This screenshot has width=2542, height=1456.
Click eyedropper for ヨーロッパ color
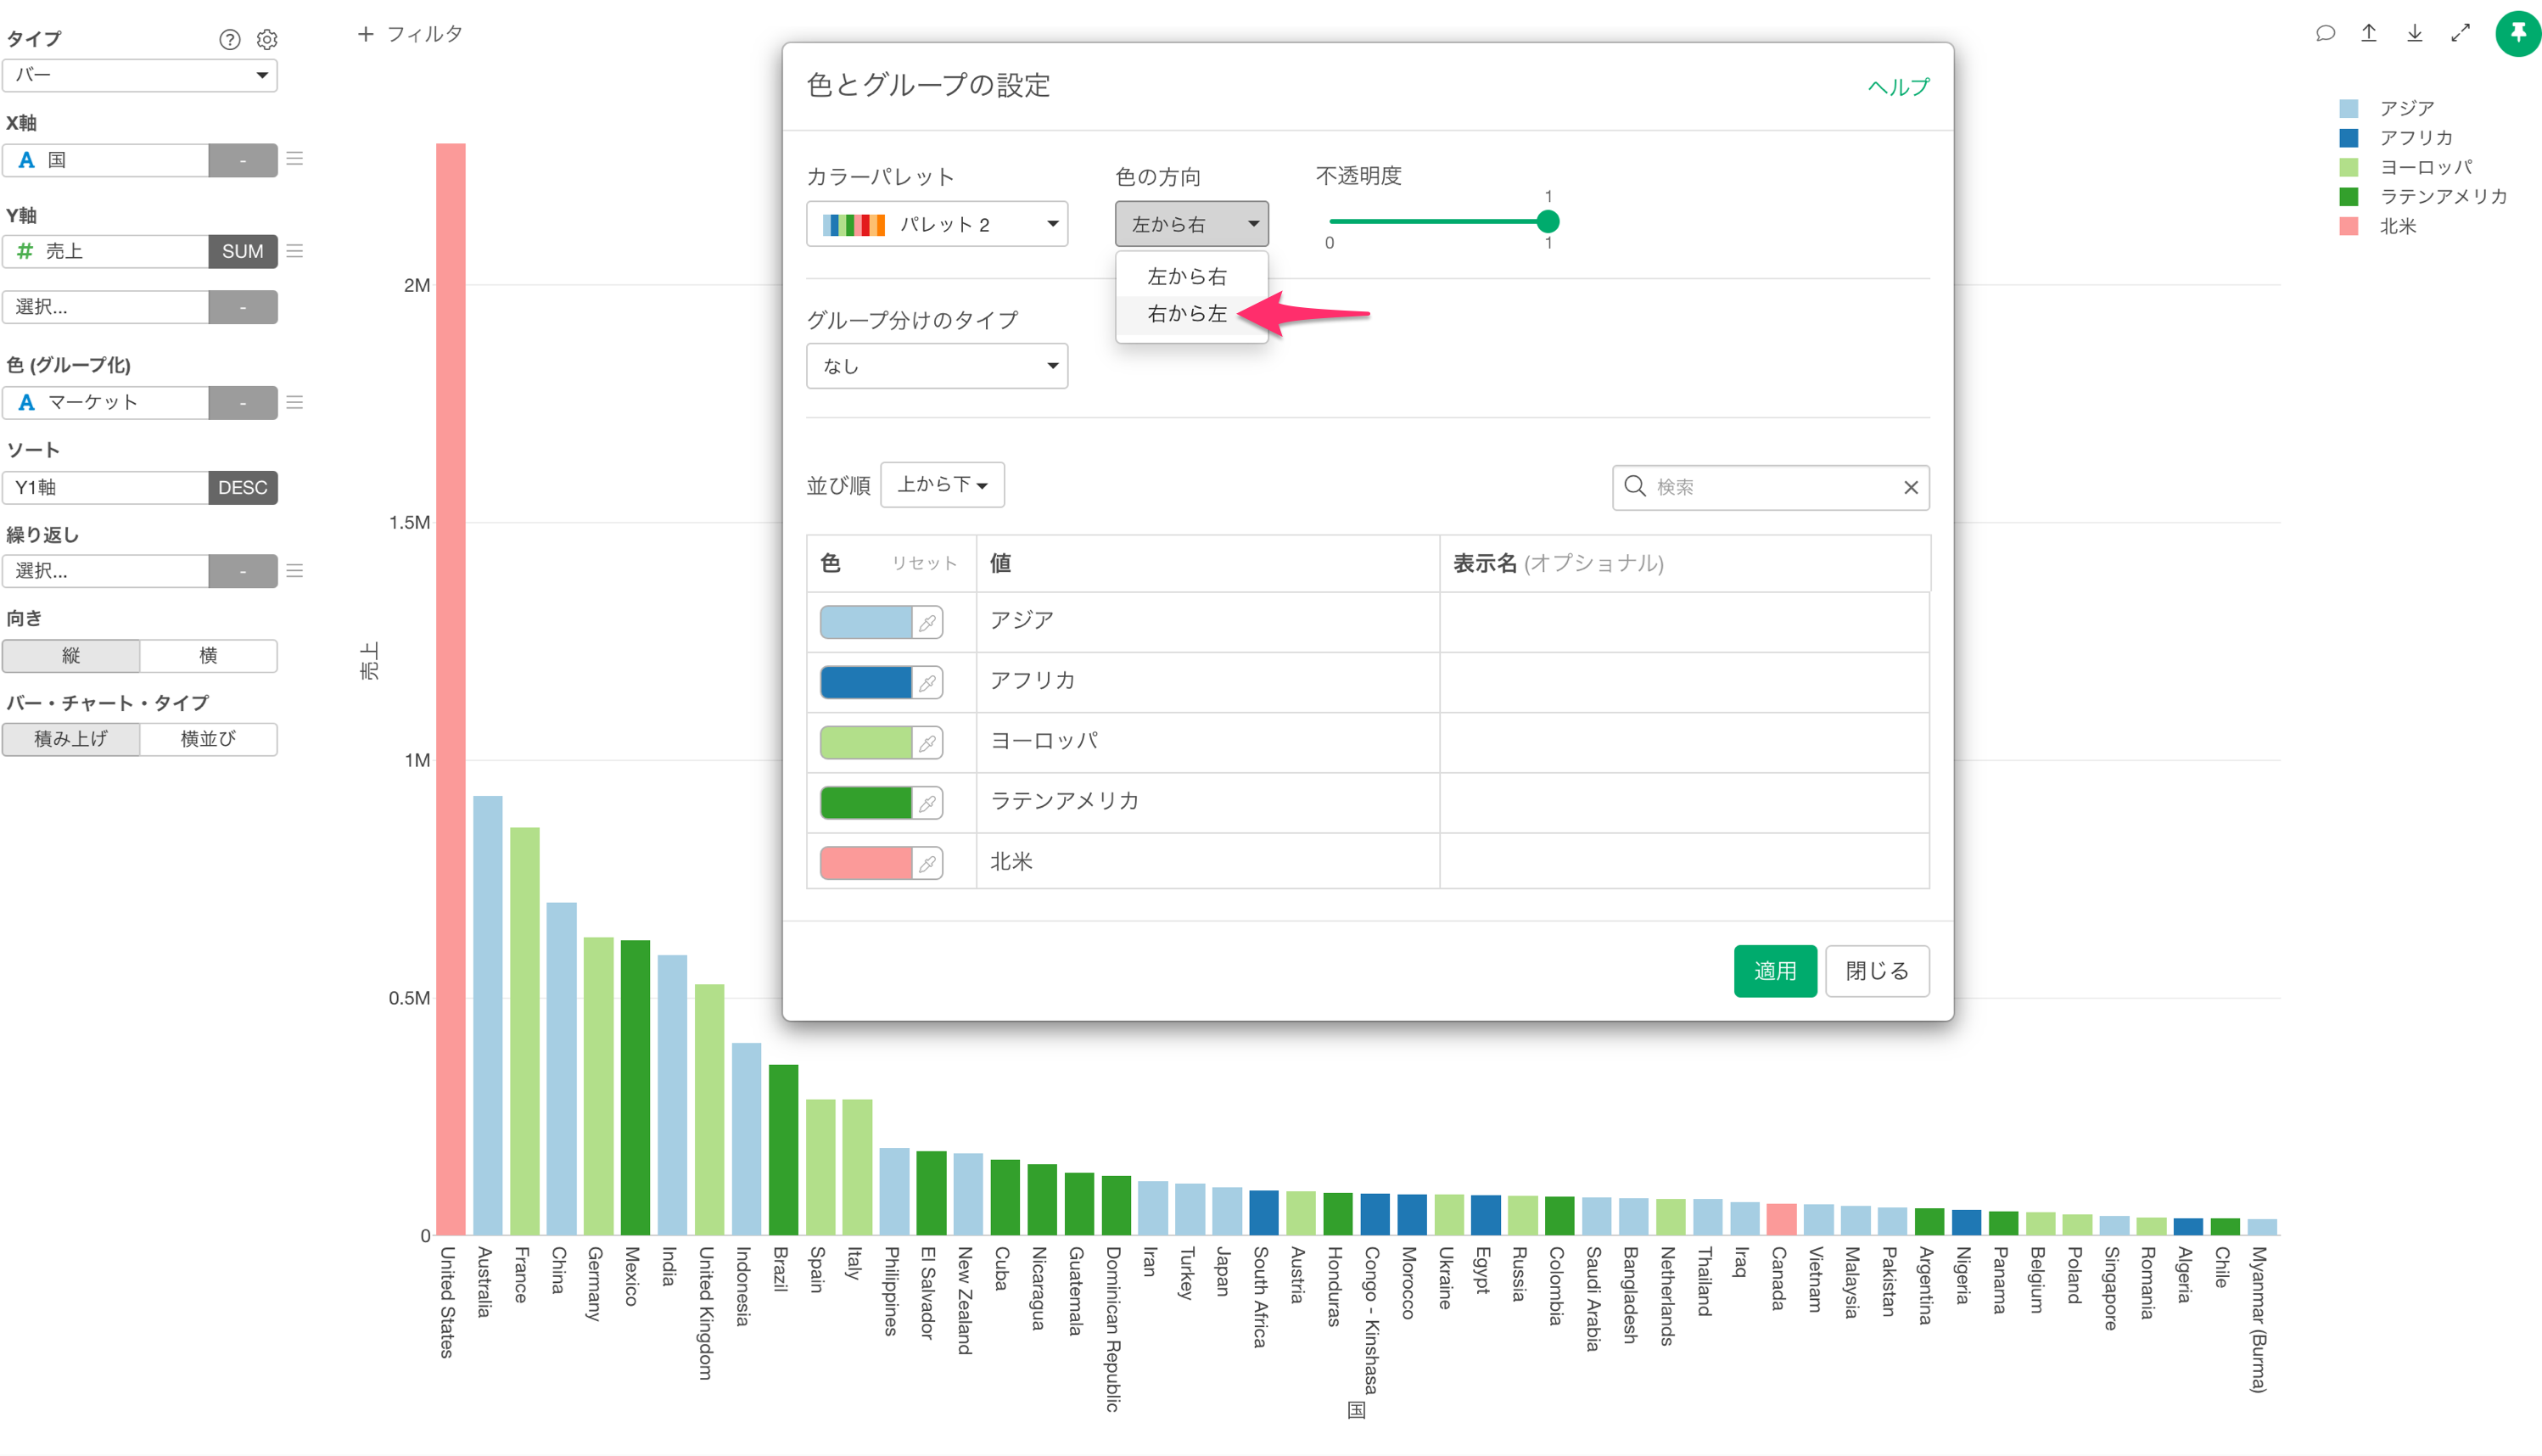pos(928,743)
